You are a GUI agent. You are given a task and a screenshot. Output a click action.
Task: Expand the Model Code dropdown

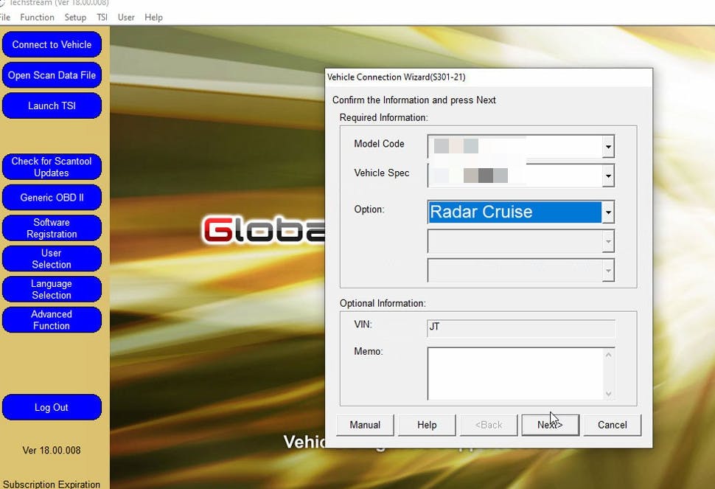tap(608, 147)
